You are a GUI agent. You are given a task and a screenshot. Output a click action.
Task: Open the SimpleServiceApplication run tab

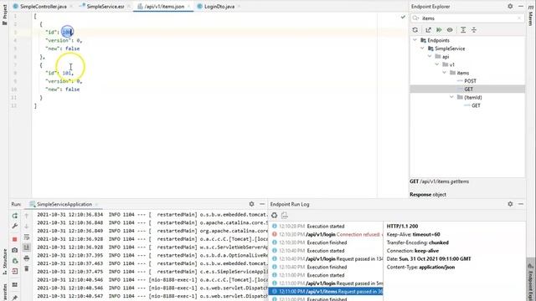tap(64, 204)
